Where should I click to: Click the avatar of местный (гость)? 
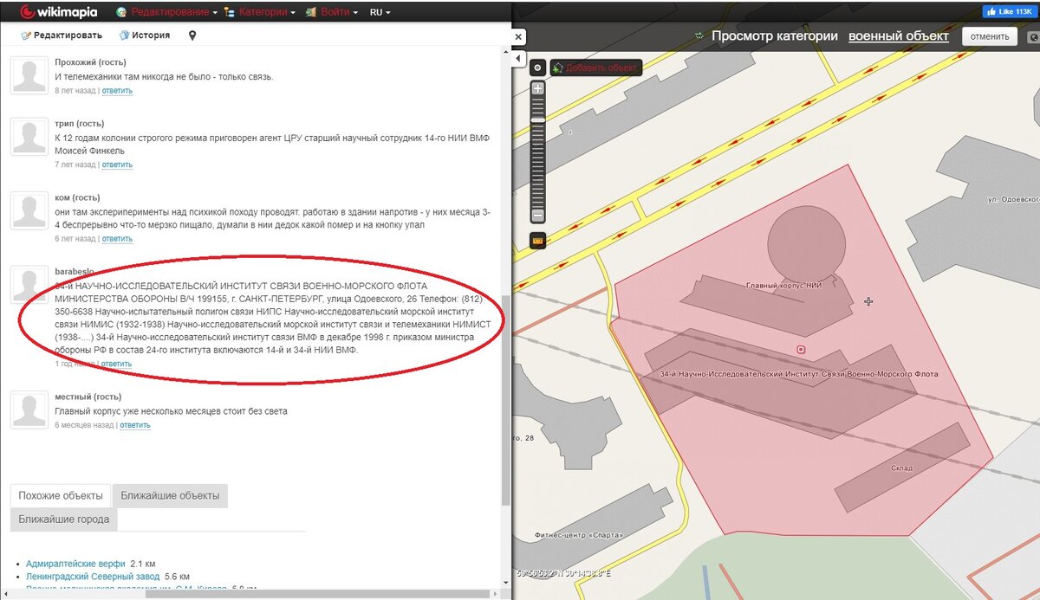point(29,410)
